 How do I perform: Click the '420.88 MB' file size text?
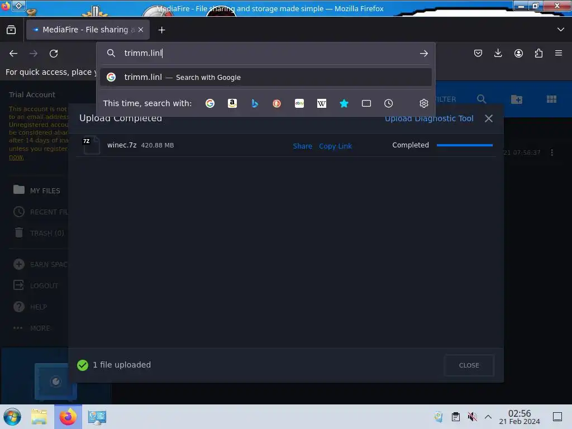[157, 145]
